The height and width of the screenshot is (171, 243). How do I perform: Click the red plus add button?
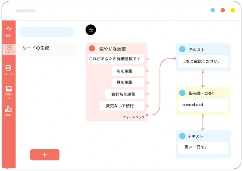tap(45, 155)
